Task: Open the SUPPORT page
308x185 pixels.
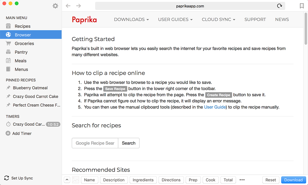Action: [255, 19]
